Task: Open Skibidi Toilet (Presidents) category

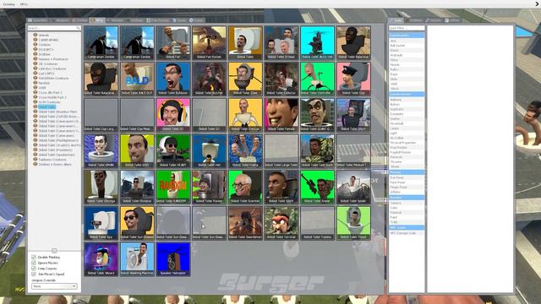Action: pyautogui.click(x=55, y=150)
